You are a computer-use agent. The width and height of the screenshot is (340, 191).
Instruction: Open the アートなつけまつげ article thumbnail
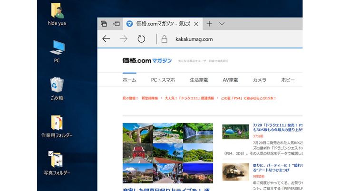point(235,172)
